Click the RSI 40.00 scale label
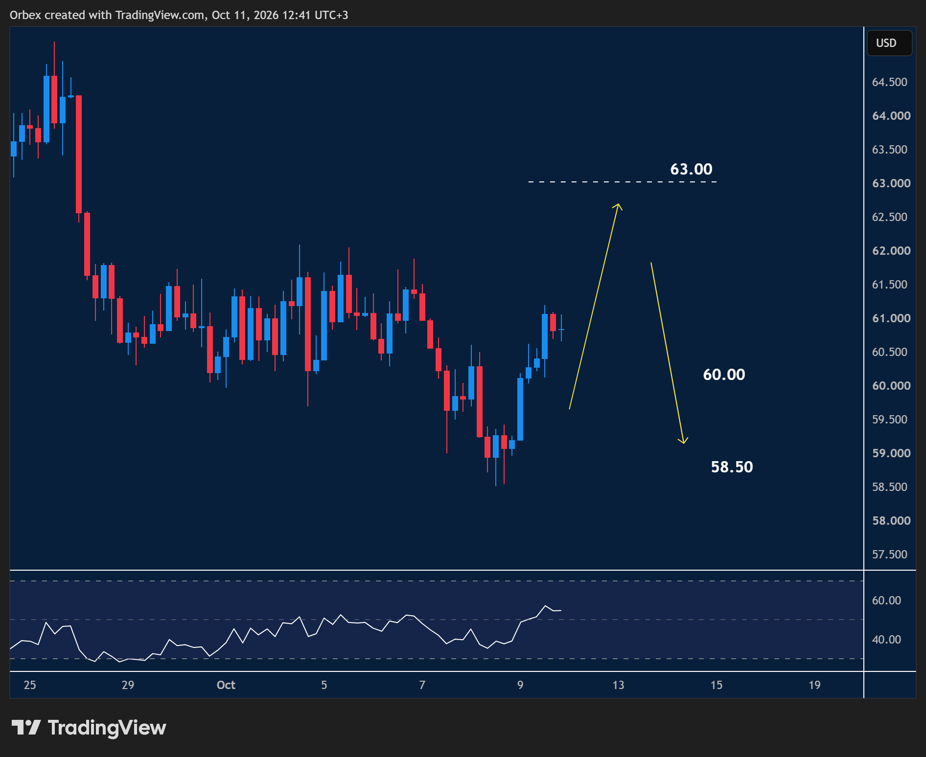The image size is (926, 757). [x=886, y=640]
